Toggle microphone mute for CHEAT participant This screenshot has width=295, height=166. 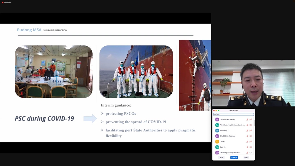click(x=247, y=142)
